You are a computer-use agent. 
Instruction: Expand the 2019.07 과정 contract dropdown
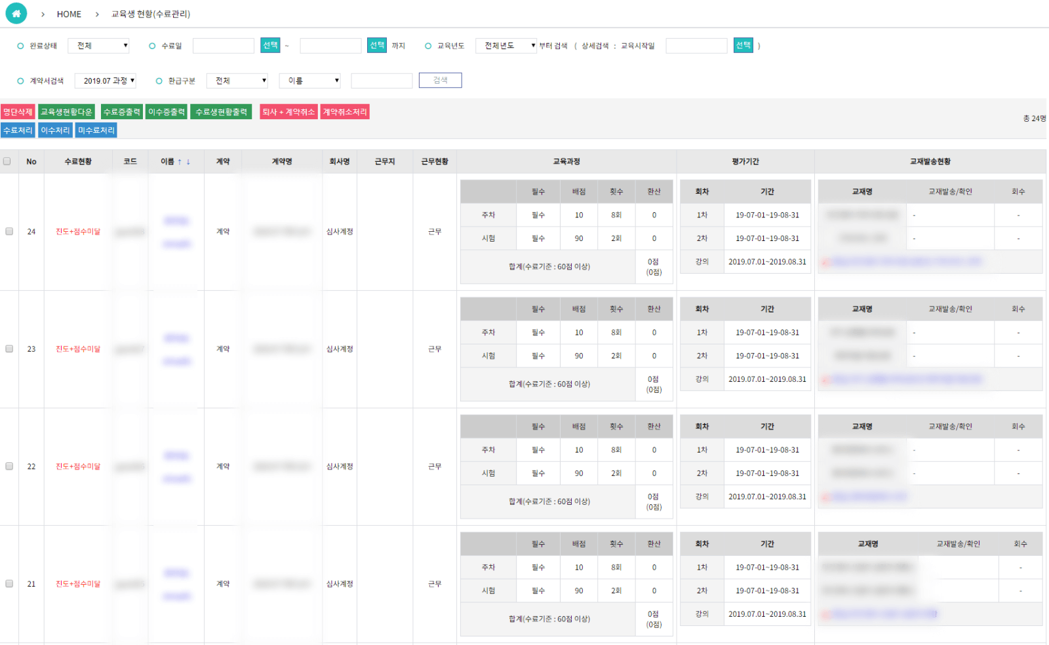[x=106, y=81]
